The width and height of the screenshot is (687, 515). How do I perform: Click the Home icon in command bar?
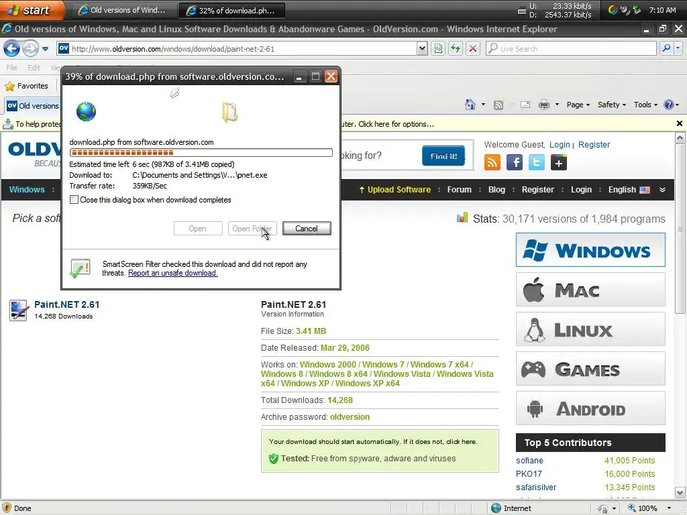(470, 105)
